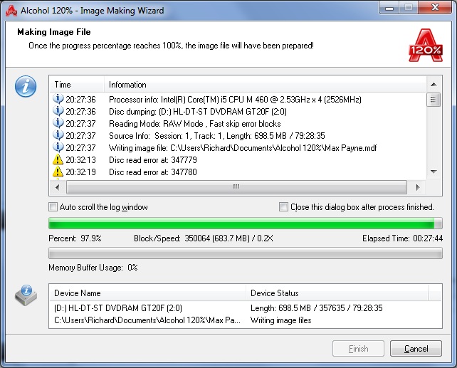Image resolution: width=457 pixels, height=368 pixels.
Task: Click the Device Name column header
Action: point(147,293)
